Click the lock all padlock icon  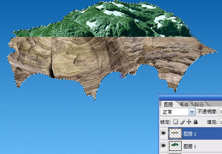point(195,122)
